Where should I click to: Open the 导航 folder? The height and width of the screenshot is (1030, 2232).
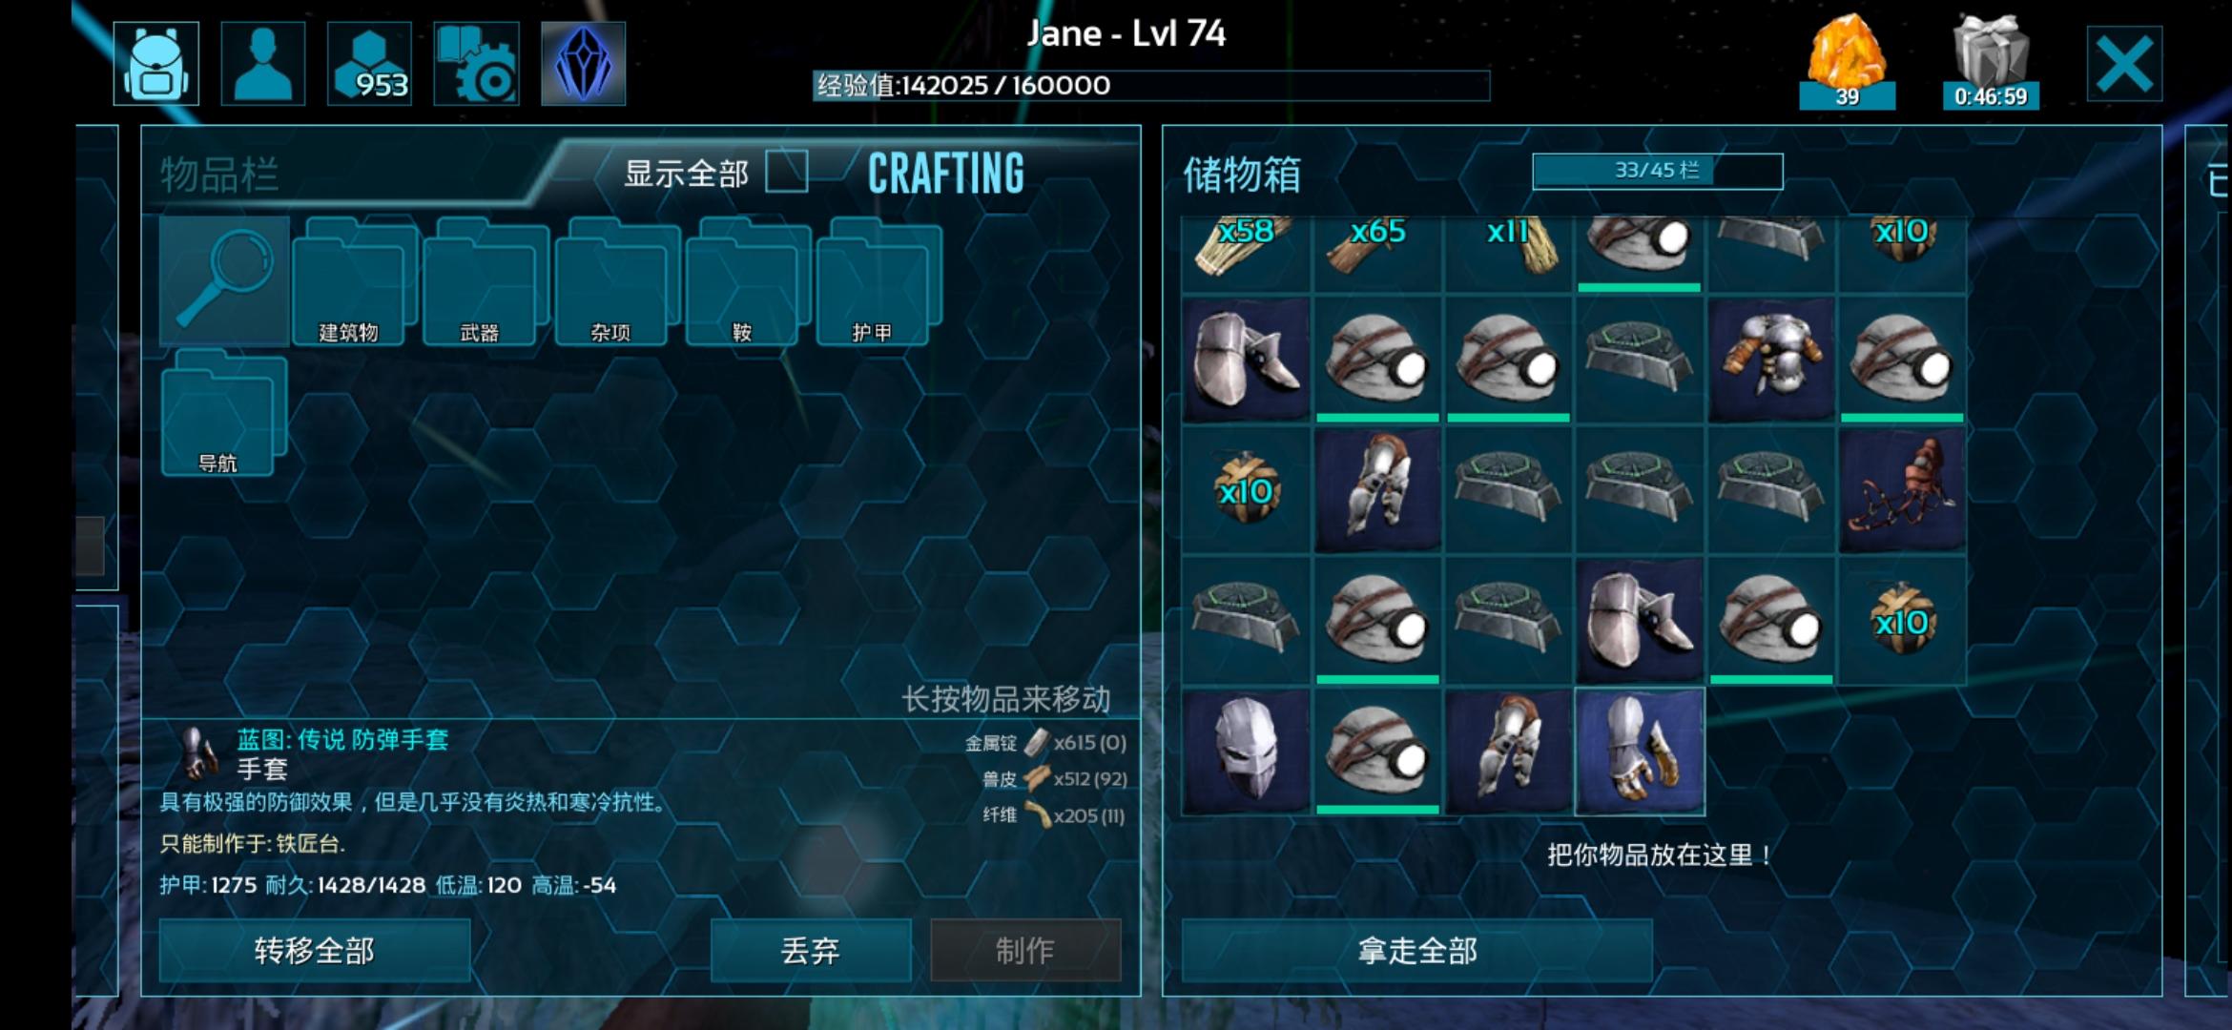pyautogui.click(x=224, y=412)
